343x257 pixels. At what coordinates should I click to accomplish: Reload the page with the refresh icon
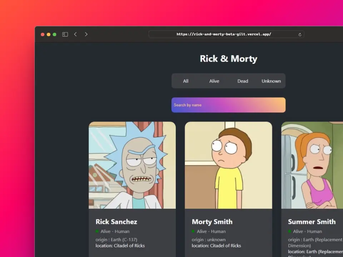pos(300,34)
